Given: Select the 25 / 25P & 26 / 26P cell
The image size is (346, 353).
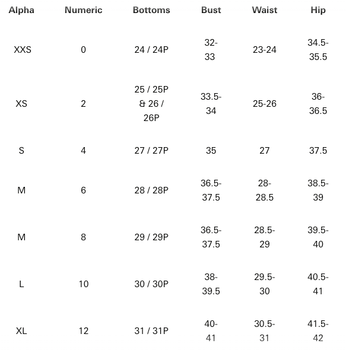Looking at the screenshot, I should [x=151, y=104].
